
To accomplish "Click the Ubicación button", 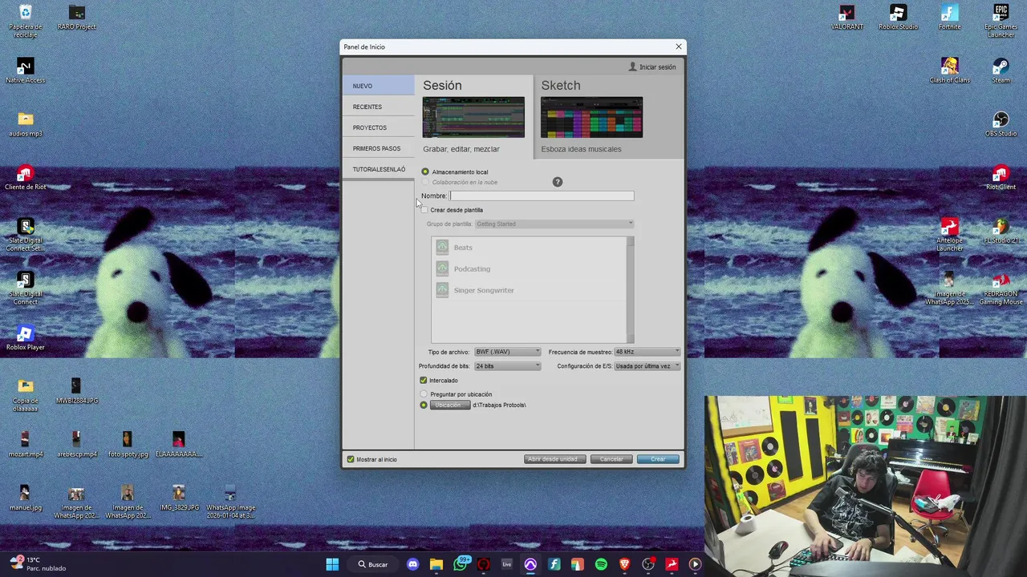I will 449,405.
